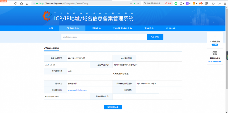Open the 通知公告 navigation tab
Viewport: 228px width, 113px height.
point(149,28)
